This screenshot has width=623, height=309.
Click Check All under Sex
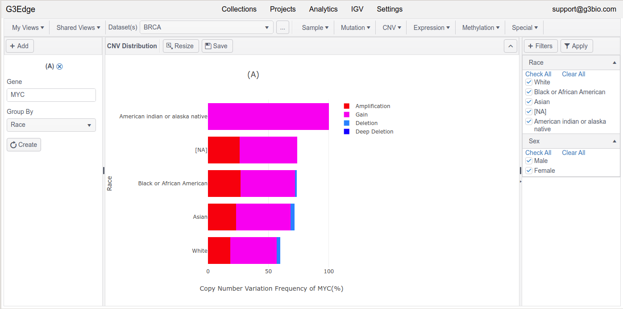coord(538,153)
